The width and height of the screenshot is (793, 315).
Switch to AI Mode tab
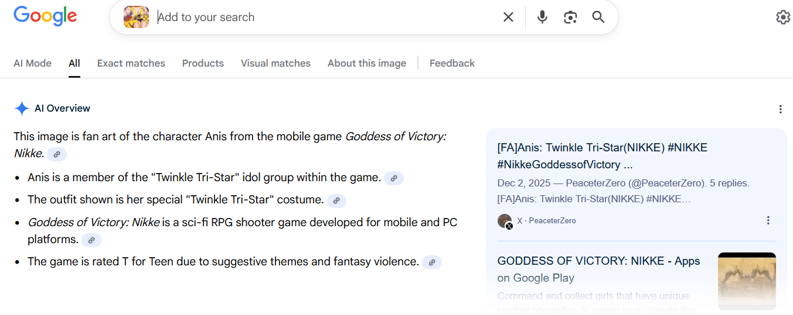33,63
